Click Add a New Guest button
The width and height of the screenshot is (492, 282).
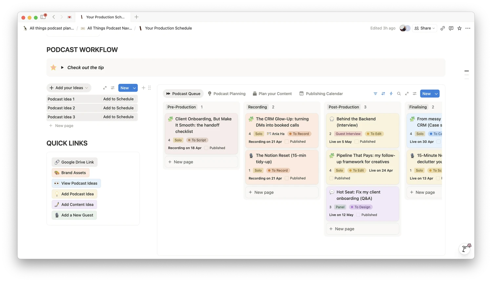(x=74, y=215)
